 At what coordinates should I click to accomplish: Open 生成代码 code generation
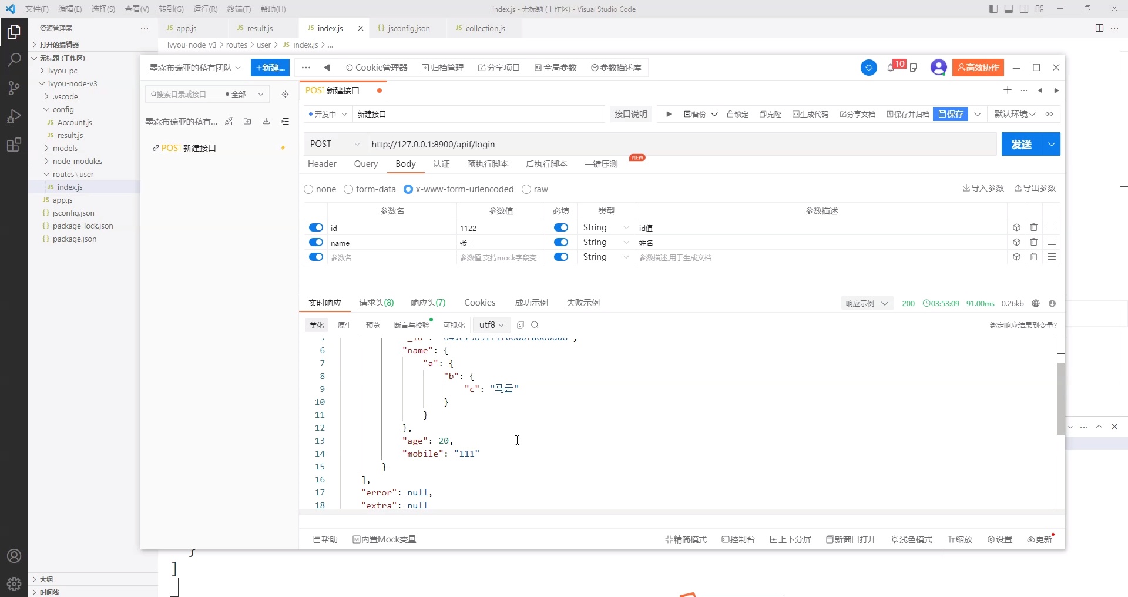pos(811,114)
